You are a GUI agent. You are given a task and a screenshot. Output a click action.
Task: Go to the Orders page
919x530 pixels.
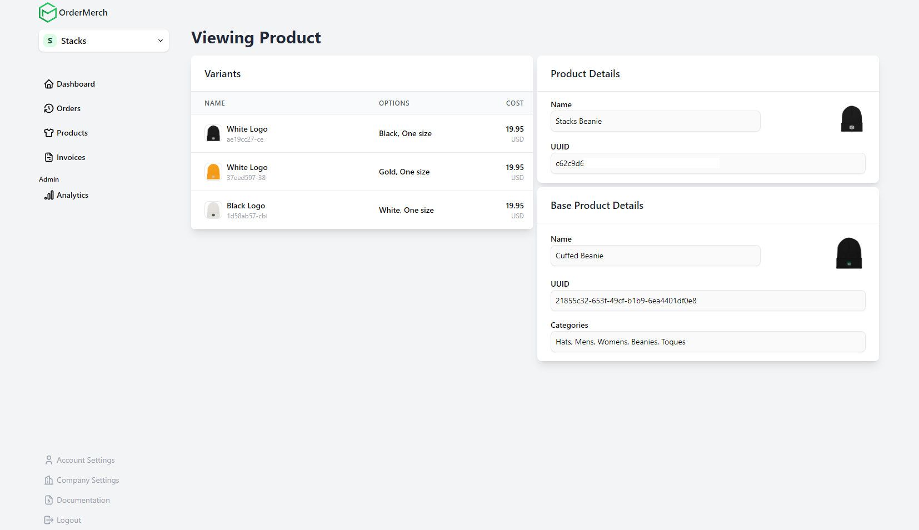(x=68, y=108)
